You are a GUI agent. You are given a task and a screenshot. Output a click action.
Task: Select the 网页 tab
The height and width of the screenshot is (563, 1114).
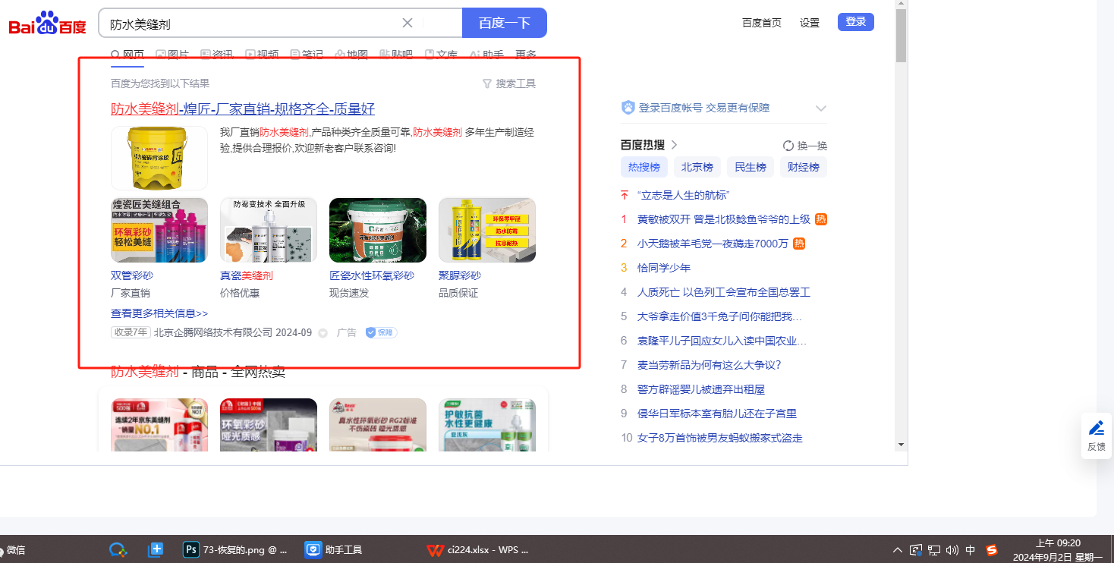click(x=127, y=55)
